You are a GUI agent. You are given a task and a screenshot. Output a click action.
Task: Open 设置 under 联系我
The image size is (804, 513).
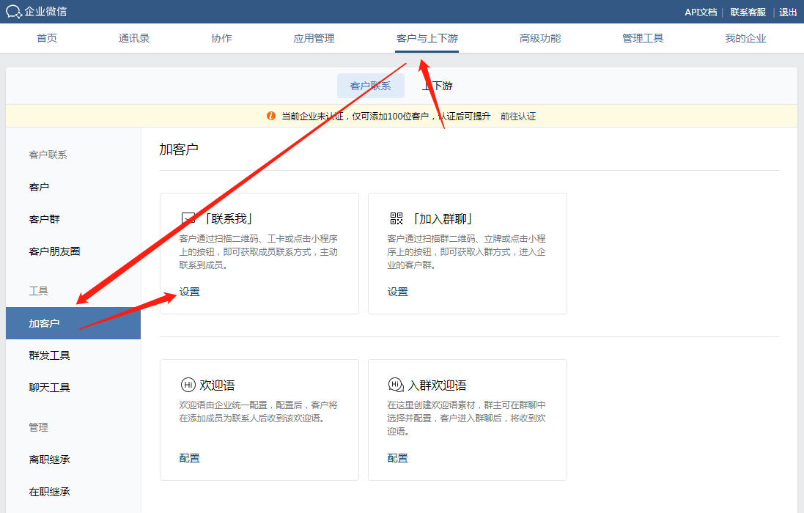coord(189,292)
